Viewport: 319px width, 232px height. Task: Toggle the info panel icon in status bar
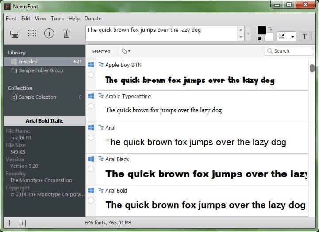(22, 223)
